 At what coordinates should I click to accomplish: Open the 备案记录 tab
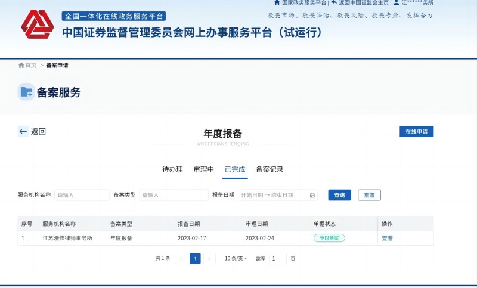point(270,169)
